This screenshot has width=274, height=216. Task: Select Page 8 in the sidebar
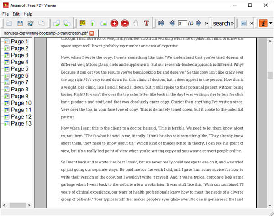20,89
